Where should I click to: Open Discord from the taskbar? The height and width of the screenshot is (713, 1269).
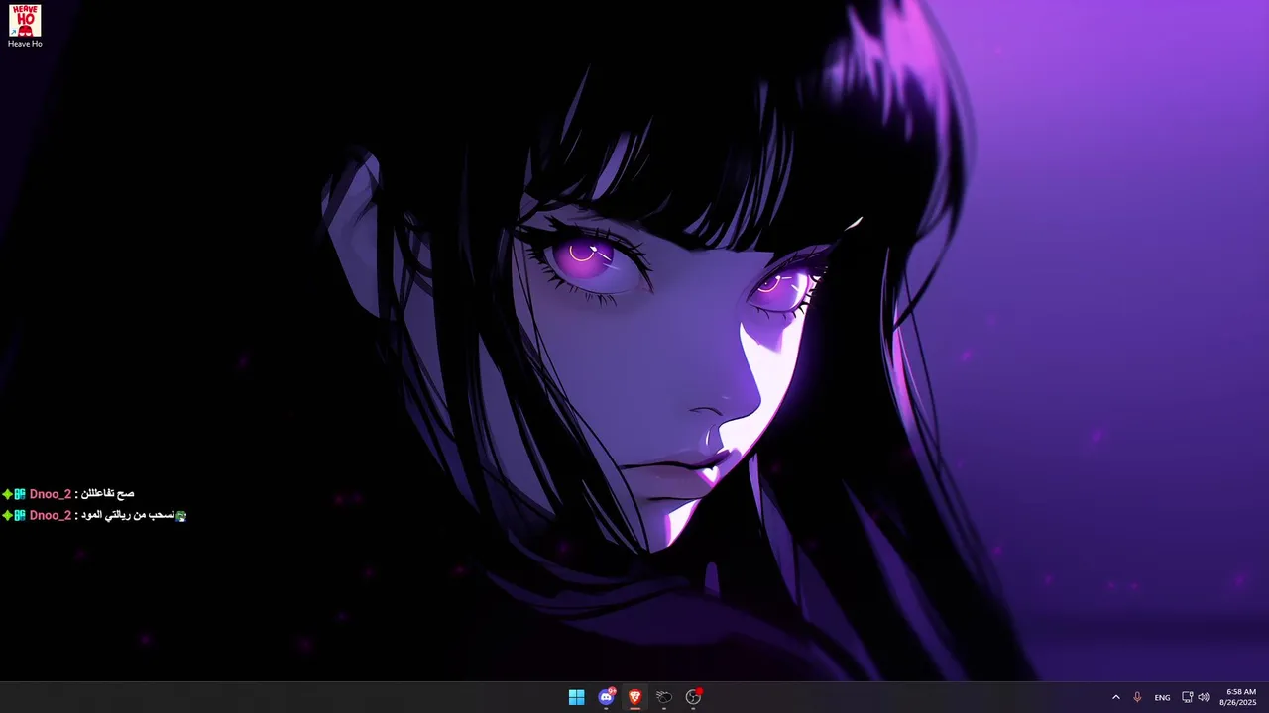pos(606,697)
